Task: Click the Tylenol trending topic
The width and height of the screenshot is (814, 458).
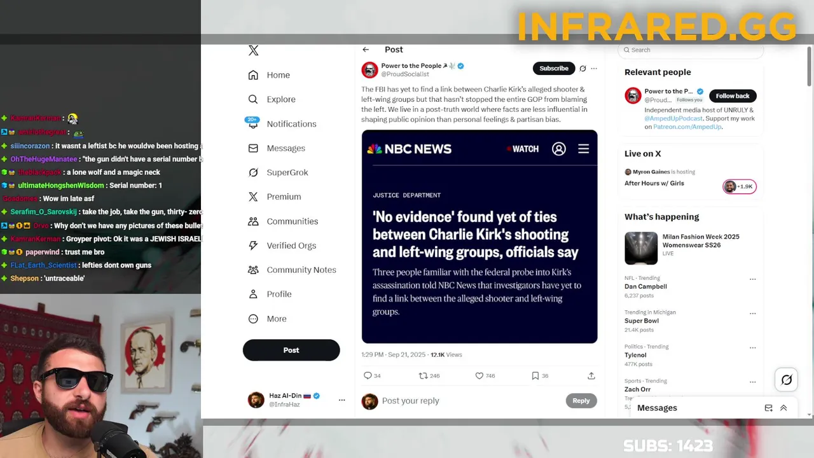Action: tap(635, 356)
